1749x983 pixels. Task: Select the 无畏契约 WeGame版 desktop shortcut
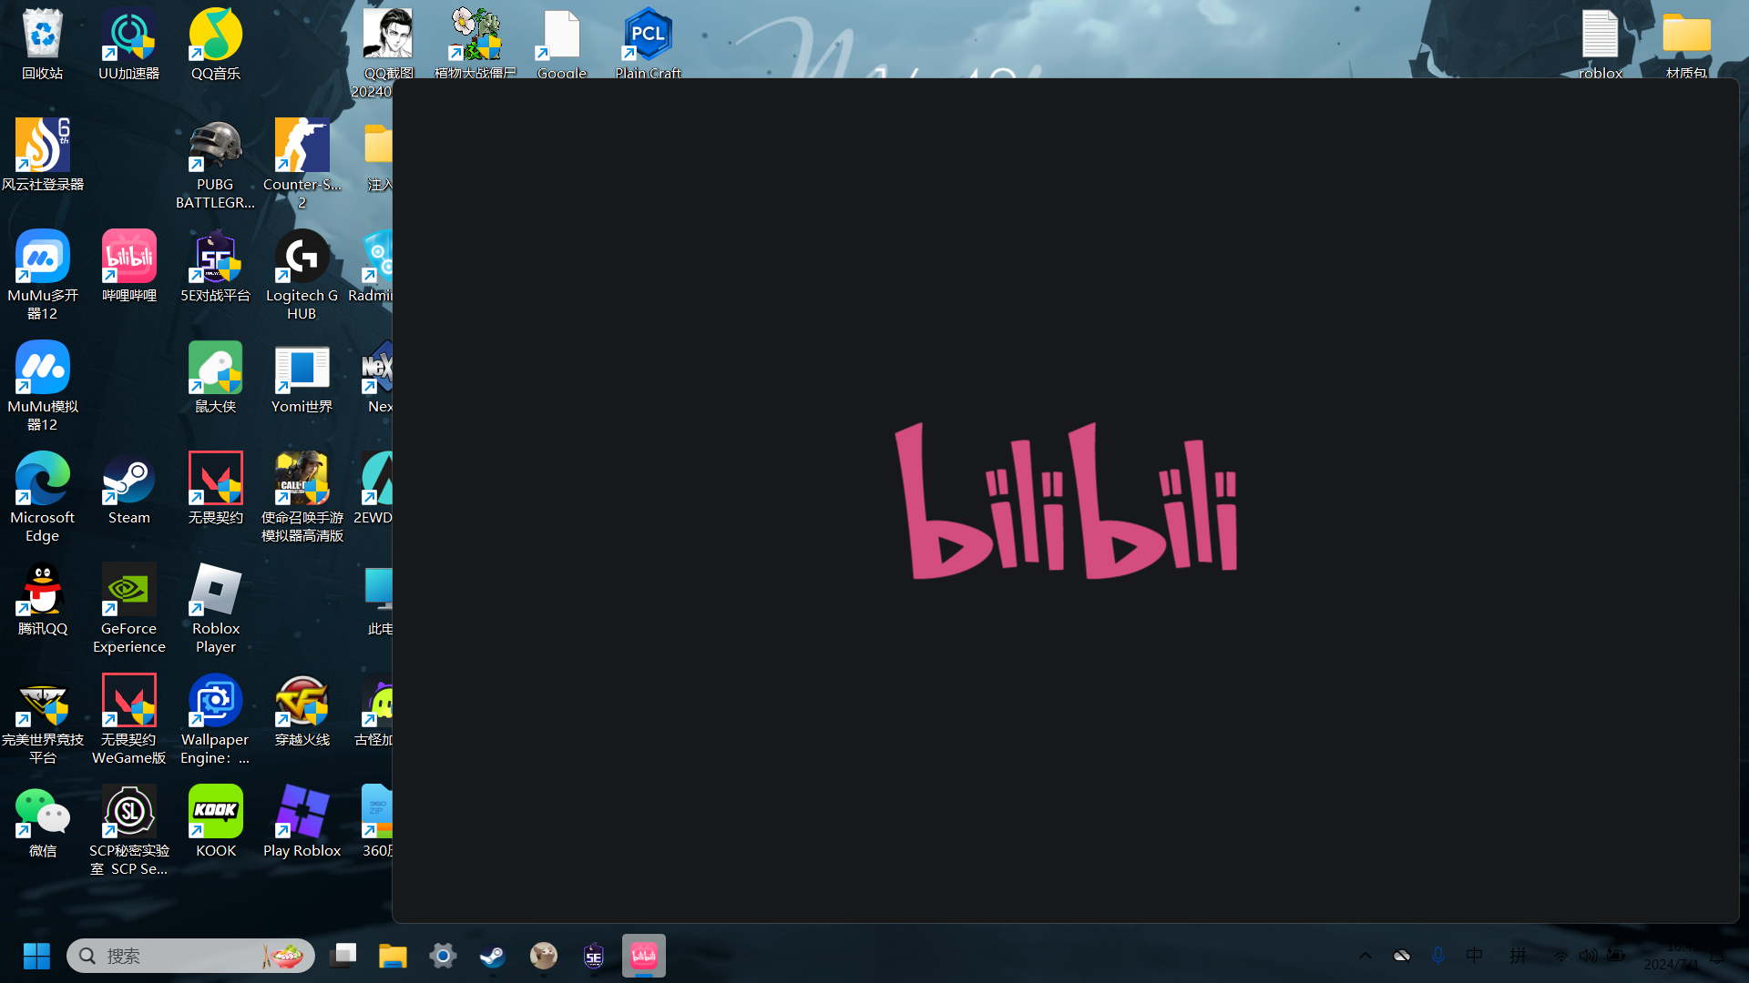click(128, 719)
